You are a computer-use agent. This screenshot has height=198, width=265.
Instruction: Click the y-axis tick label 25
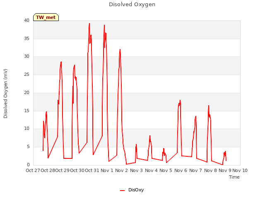(x=26, y=74)
